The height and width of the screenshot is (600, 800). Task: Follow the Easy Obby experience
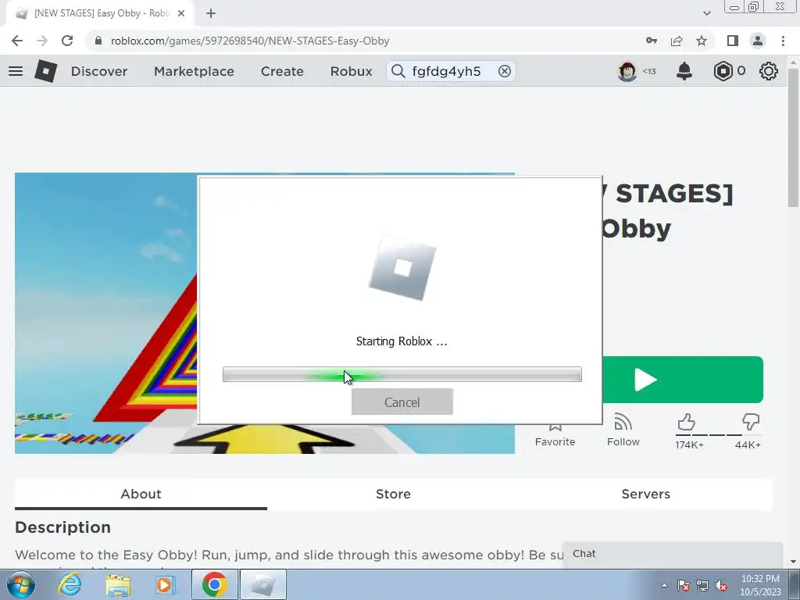623,430
